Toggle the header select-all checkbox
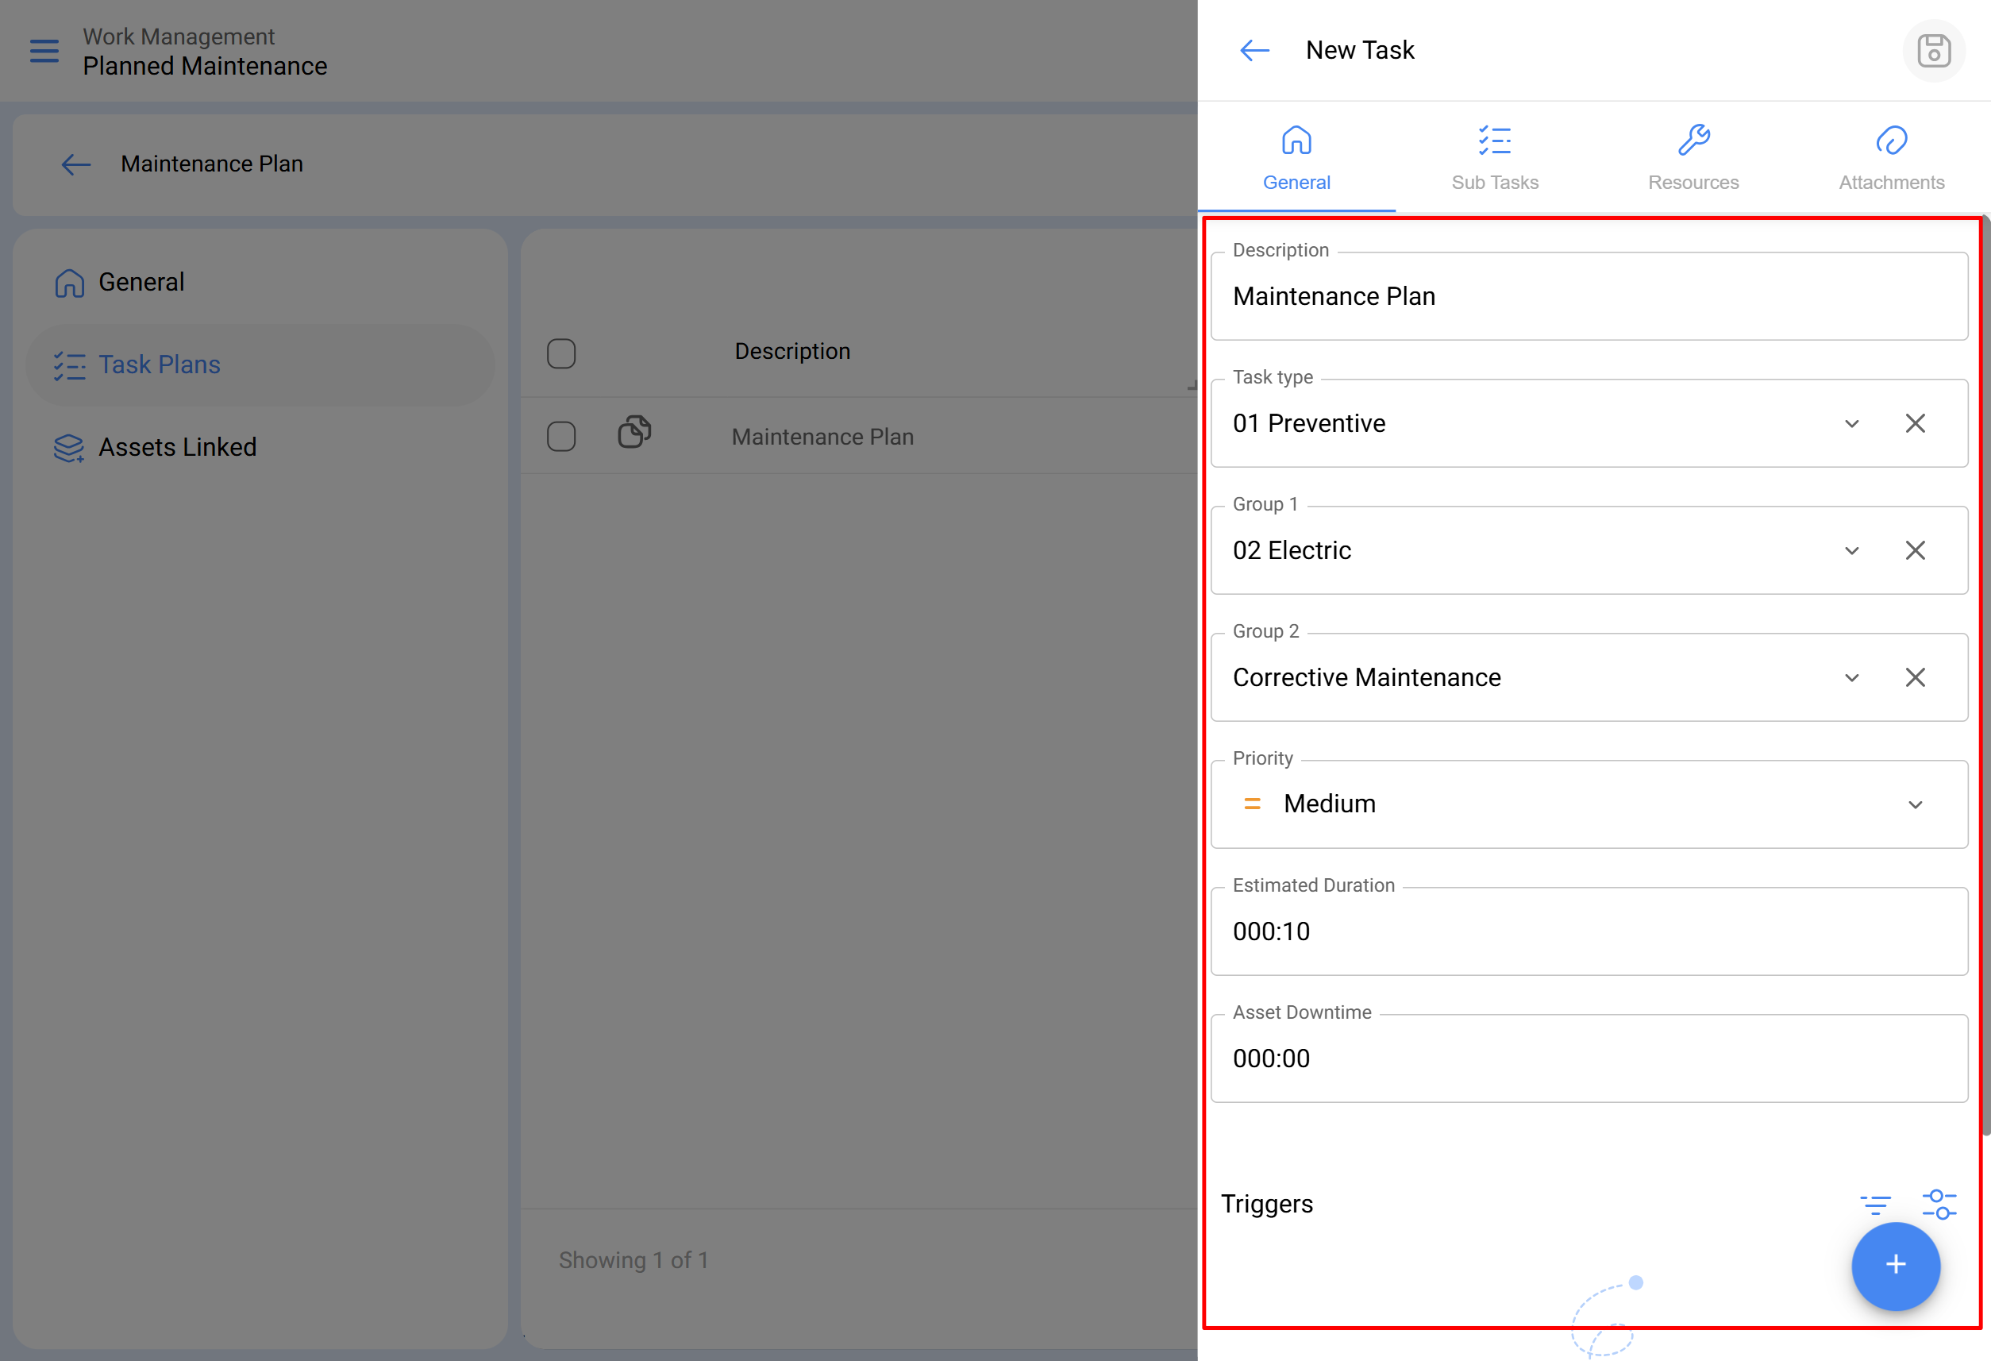Viewport: 1991px width, 1361px height. click(561, 353)
